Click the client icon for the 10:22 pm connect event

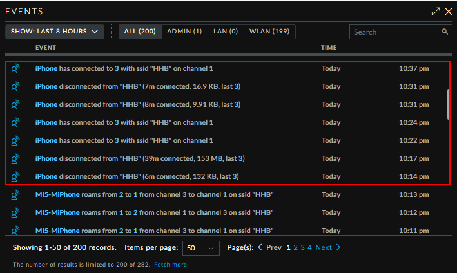click(15, 141)
